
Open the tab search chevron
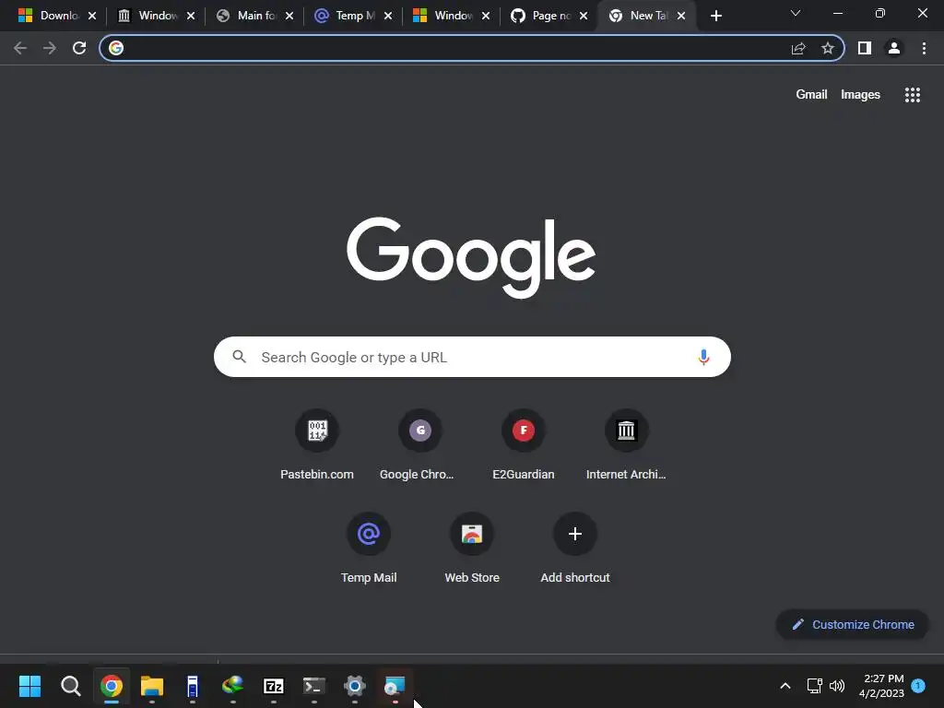[796, 13]
